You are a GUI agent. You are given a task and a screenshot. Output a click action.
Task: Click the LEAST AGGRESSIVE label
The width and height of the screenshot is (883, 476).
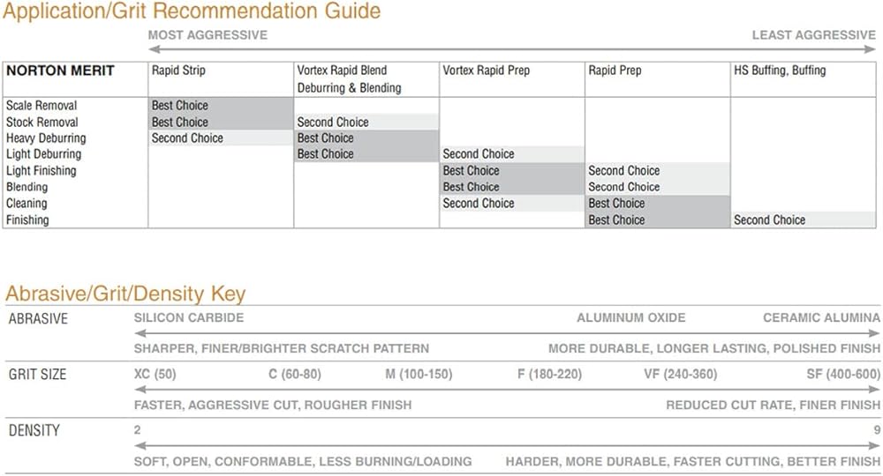click(813, 35)
